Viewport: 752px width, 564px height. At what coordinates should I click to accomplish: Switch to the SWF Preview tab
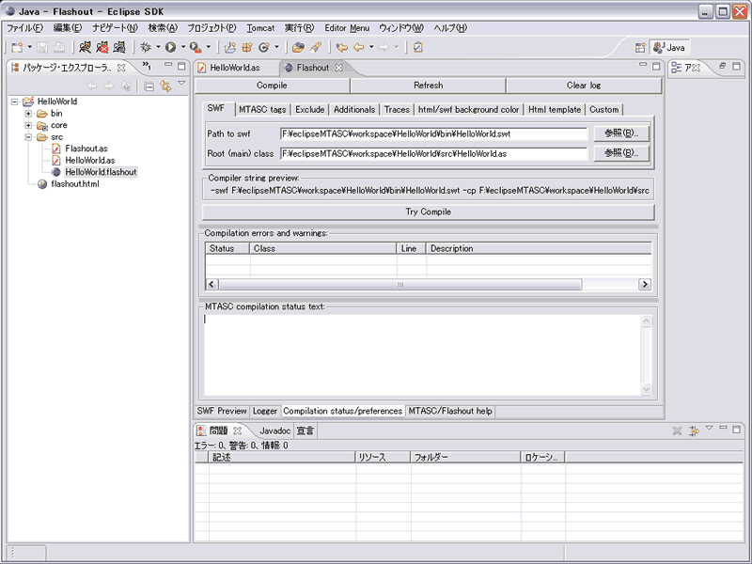[x=221, y=411]
